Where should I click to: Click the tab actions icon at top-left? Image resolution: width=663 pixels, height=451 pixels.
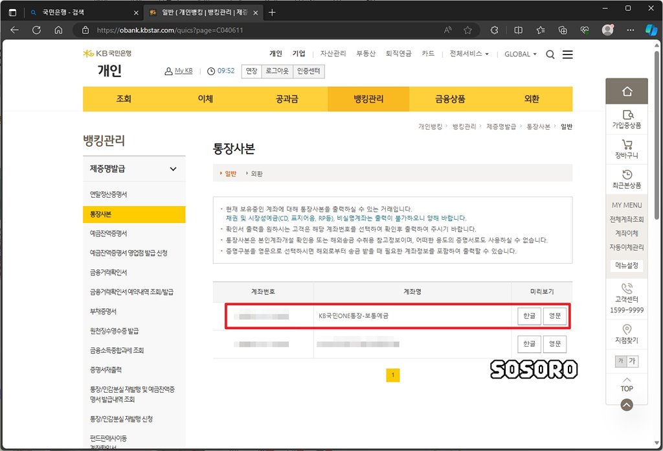click(12, 12)
